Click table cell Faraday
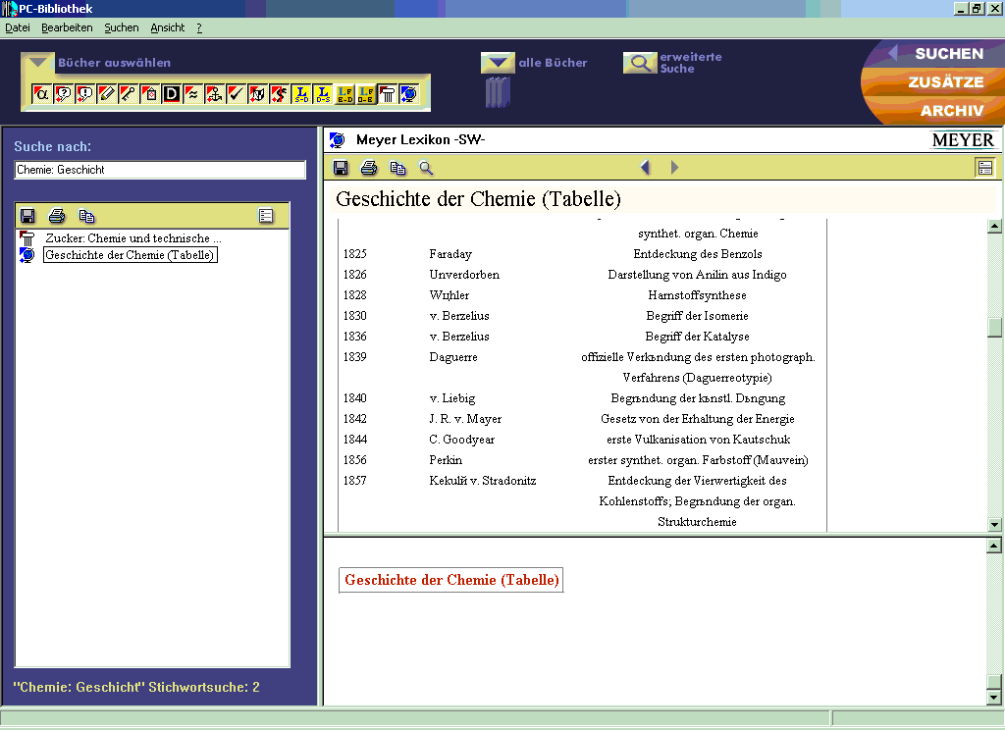1005x730 pixels. (x=450, y=254)
